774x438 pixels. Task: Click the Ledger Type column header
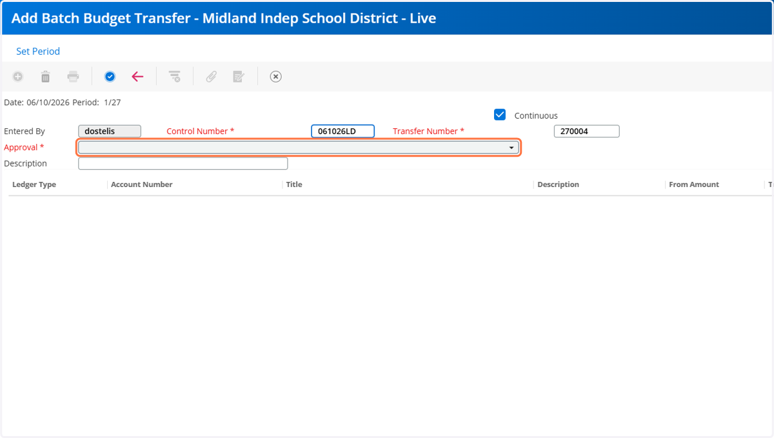click(34, 184)
